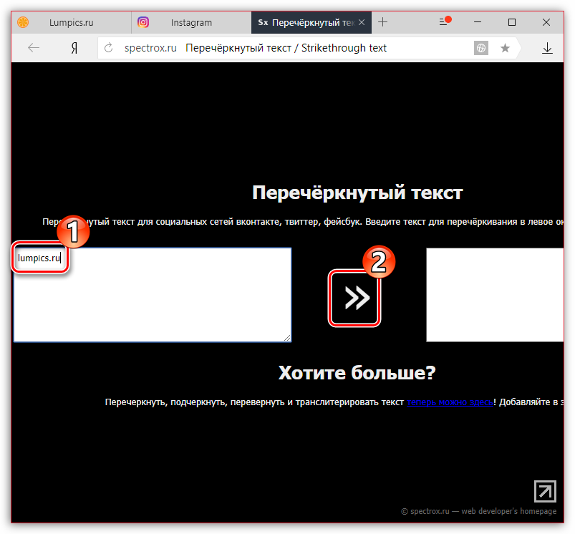The width and height of the screenshot is (575, 534).
Task: Open the downloads arrow icon
Action: (547, 48)
